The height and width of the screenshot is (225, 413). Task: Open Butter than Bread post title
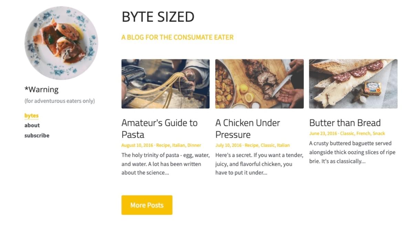[x=345, y=123]
